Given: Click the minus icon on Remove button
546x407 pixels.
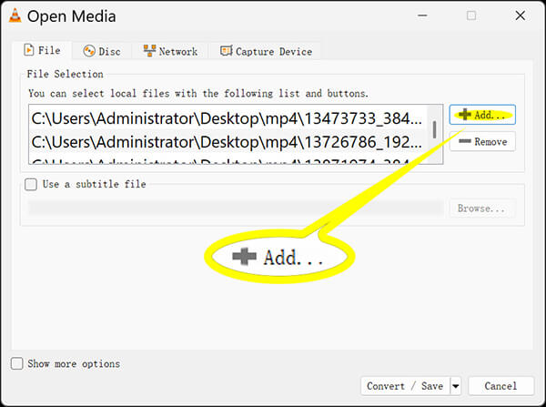Looking at the screenshot, I should (464, 141).
